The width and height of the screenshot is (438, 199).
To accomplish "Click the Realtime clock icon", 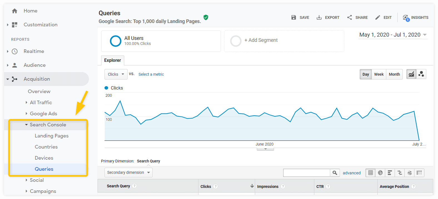I will coord(15,51).
